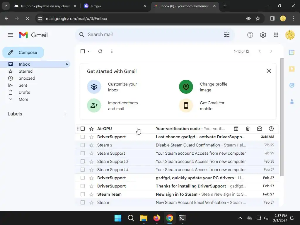Open Gmail Support help icon
The height and width of the screenshot is (225, 300).
coord(250,35)
